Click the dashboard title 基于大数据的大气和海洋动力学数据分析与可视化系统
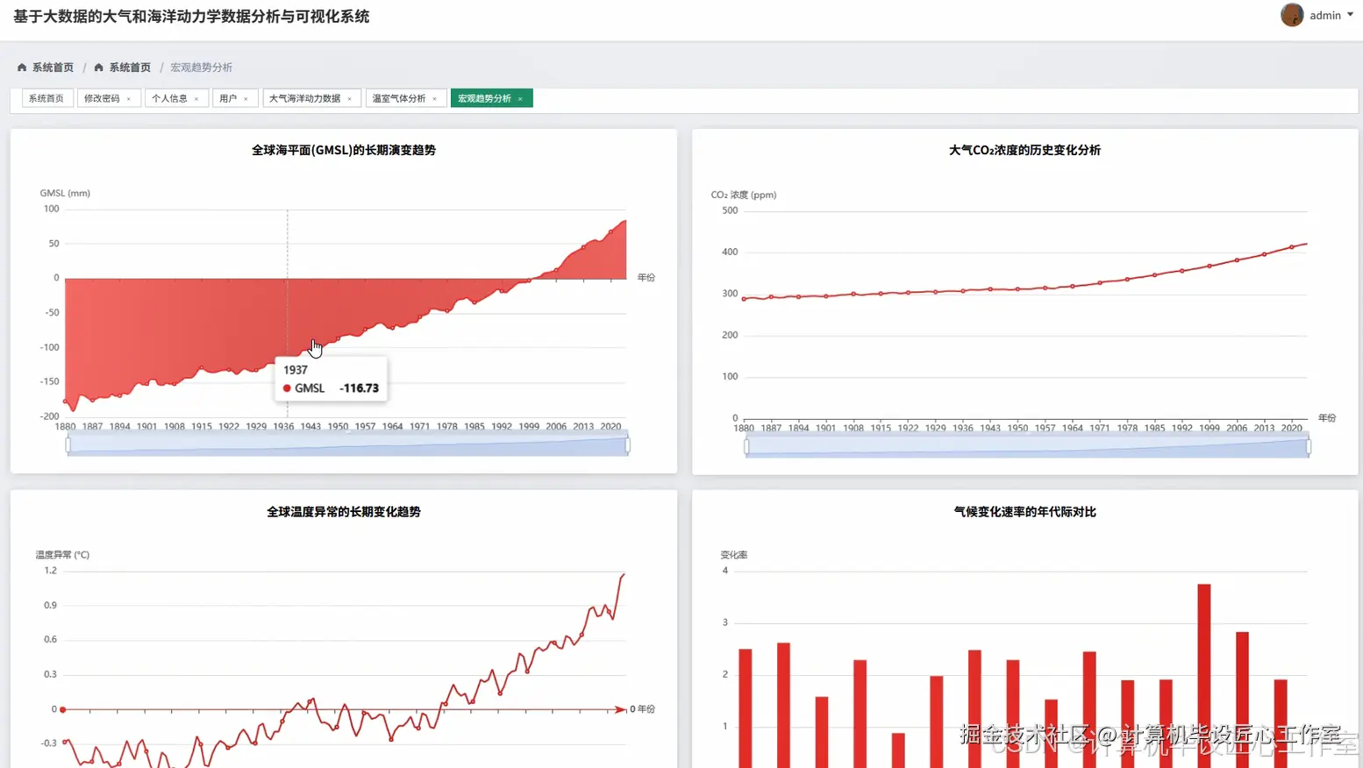The height and width of the screenshot is (768, 1363). click(191, 17)
